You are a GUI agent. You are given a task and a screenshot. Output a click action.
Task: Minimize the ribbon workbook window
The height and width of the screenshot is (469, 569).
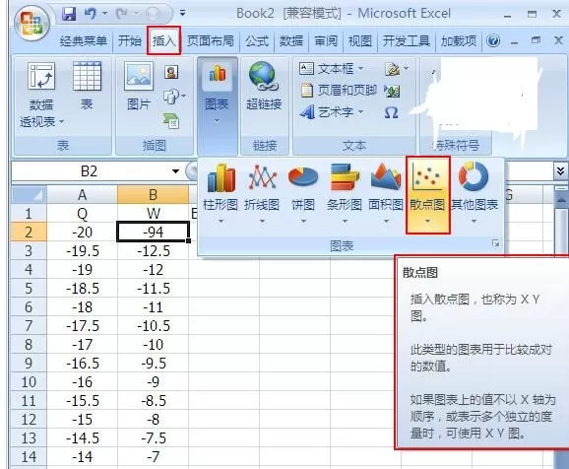point(514,41)
